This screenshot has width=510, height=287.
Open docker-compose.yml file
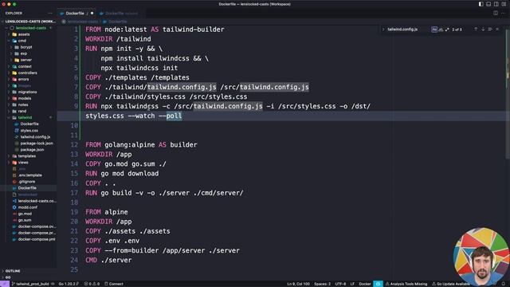[x=37, y=239]
